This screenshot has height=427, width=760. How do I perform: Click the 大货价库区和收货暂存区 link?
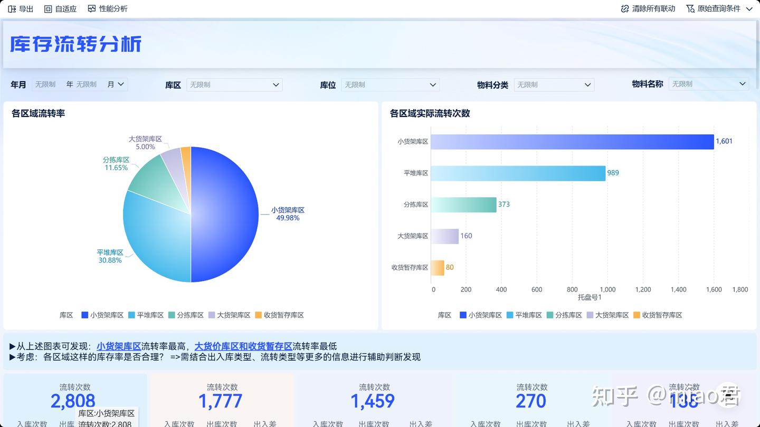tap(243, 346)
